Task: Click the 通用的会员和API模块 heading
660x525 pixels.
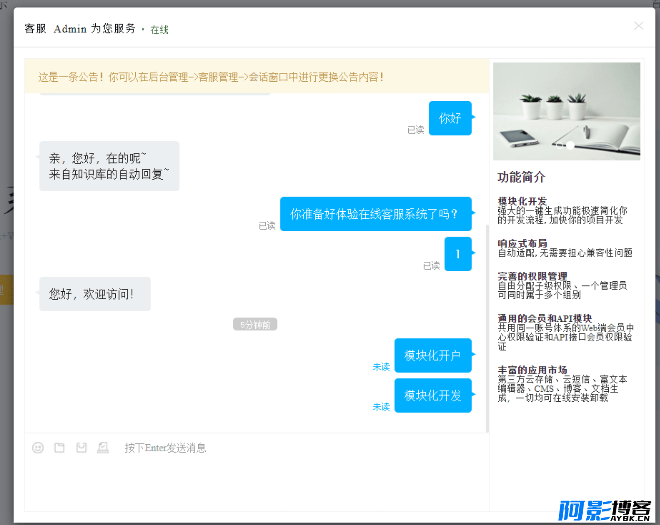Action: pos(545,318)
